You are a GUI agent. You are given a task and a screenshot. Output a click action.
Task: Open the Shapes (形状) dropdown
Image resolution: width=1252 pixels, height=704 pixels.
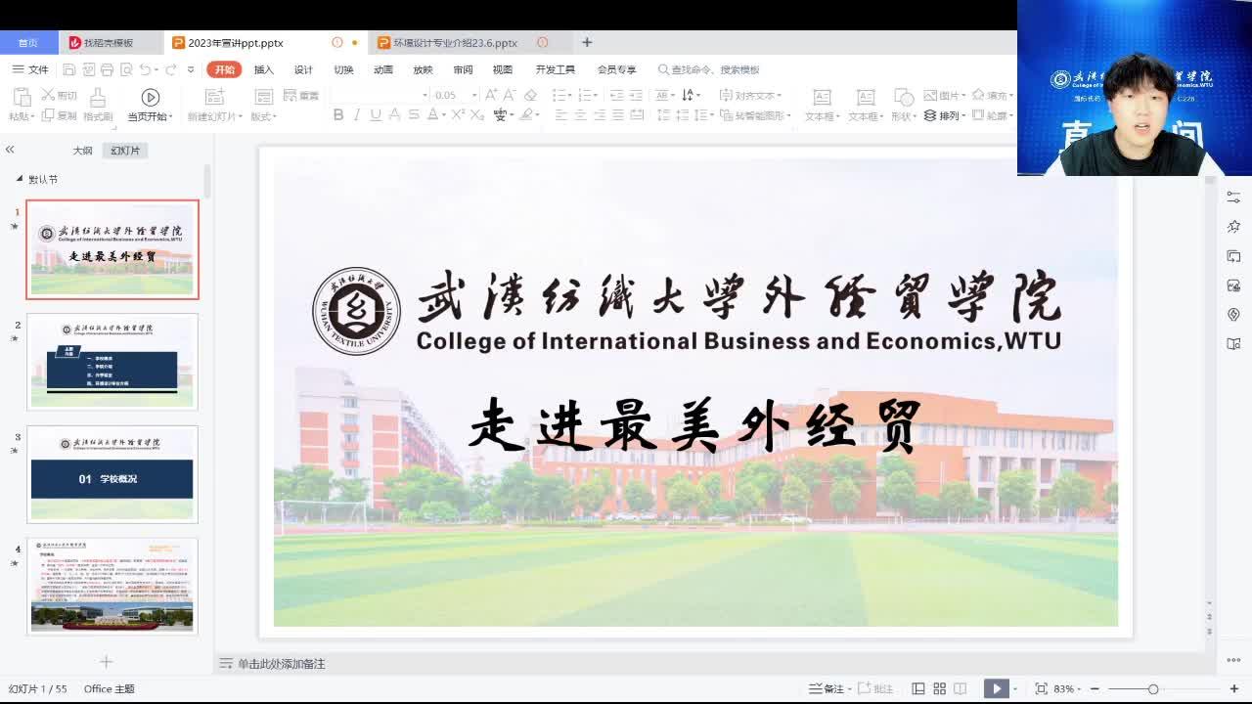pos(904,115)
